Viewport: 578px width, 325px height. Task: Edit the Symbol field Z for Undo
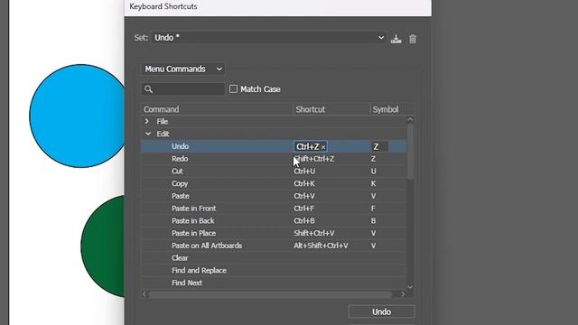click(379, 146)
